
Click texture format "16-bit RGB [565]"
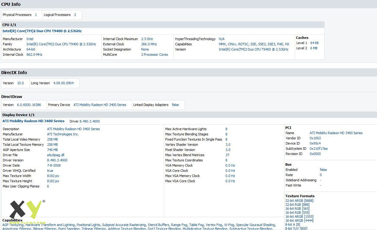[x=297, y=209]
